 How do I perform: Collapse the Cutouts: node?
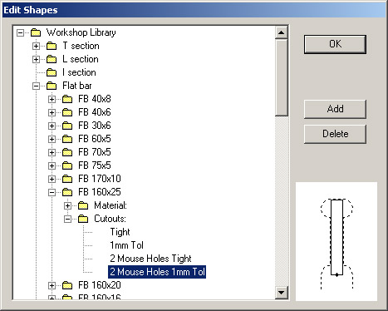67,219
